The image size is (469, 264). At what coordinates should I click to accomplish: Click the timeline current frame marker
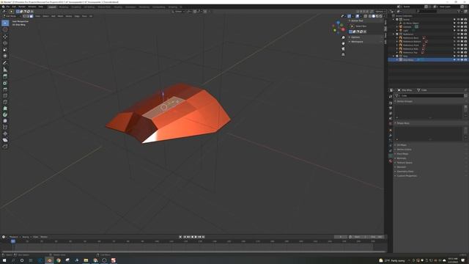13,241
